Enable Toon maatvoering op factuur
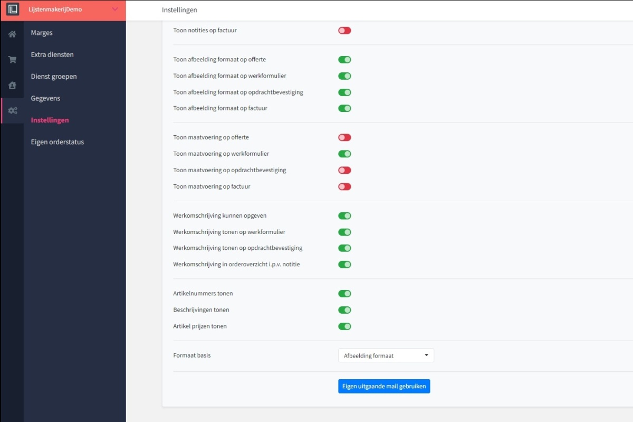This screenshot has width=633, height=422. [344, 186]
